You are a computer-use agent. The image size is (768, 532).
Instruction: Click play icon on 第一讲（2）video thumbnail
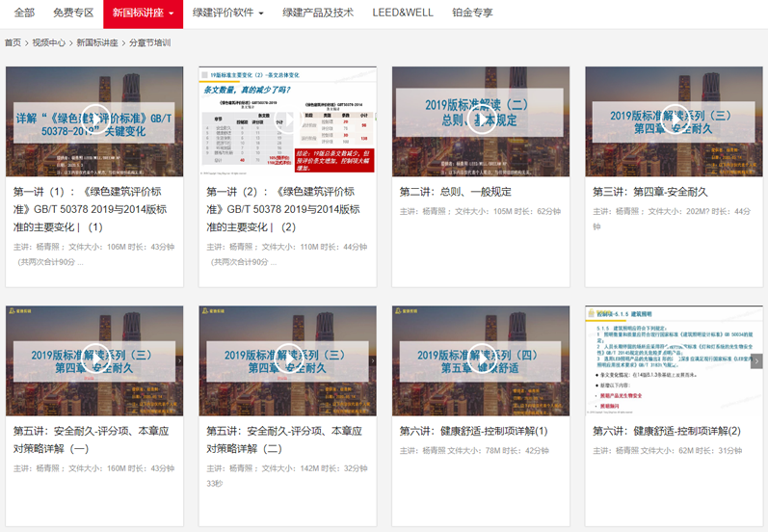point(287,119)
